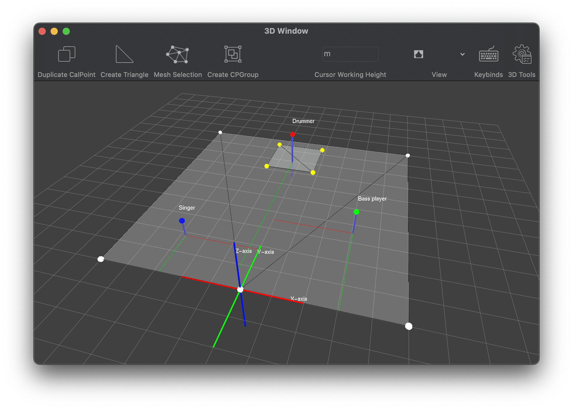Open the 3D Tools gear icon
The height and width of the screenshot is (409, 573).
[x=522, y=54]
